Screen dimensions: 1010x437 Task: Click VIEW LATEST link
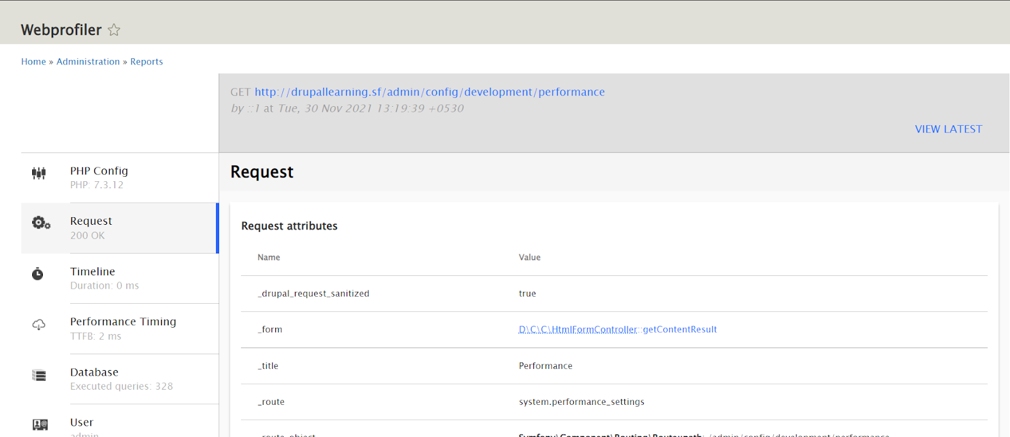949,129
